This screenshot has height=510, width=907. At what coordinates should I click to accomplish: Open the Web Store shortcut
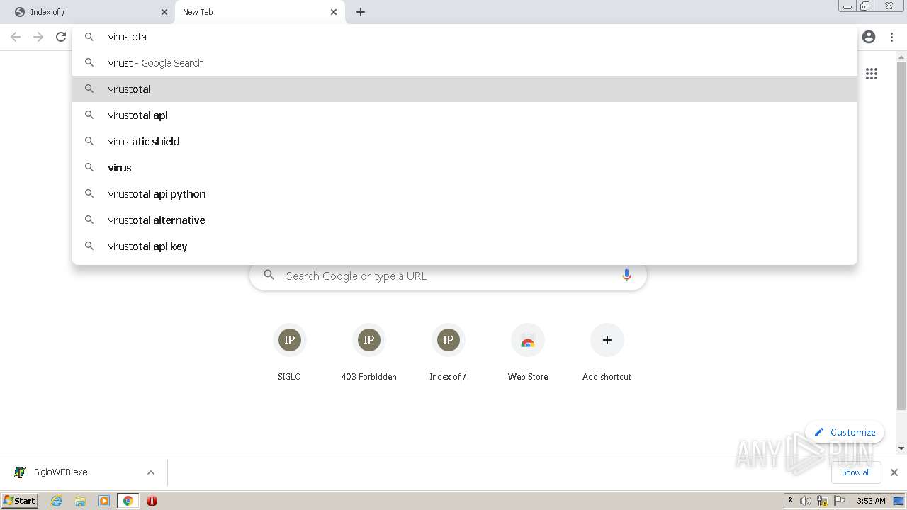coord(528,352)
